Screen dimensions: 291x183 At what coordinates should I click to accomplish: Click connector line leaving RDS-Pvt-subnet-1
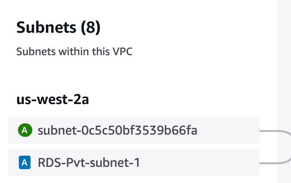pos(269,163)
